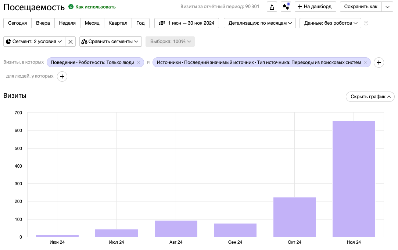The height and width of the screenshot is (250, 398).
Task: Click the 'Июл 24' bar in chart
Action: 116,233
